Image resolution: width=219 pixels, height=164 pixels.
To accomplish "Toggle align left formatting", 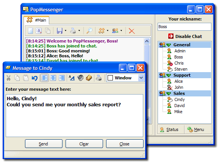I will pyautogui.click(x=45, y=78).
